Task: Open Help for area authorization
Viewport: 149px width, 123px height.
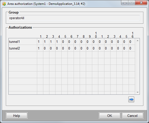Action: (17, 116)
